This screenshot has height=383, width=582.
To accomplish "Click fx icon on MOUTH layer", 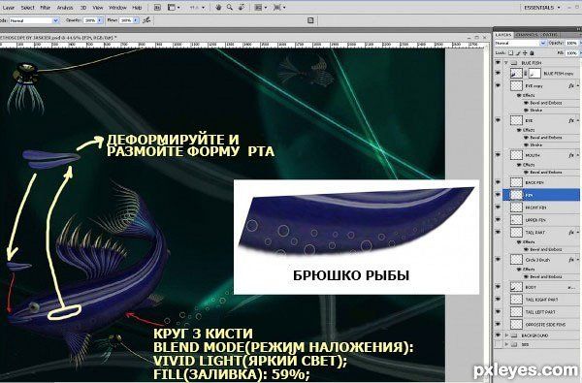I will [x=571, y=155].
